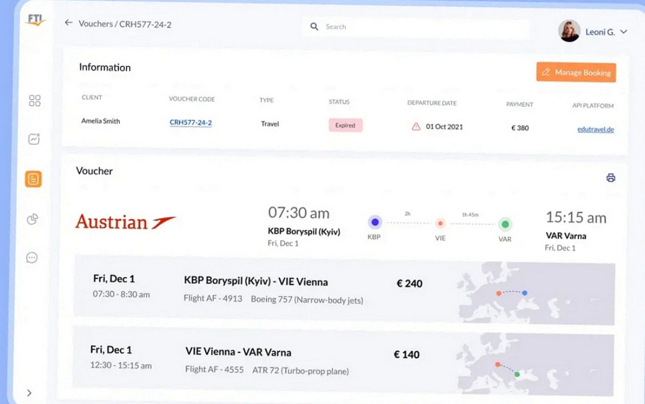Open the Leoni G. account dropdown arrow
645x404 pixels.
point(623,31)
